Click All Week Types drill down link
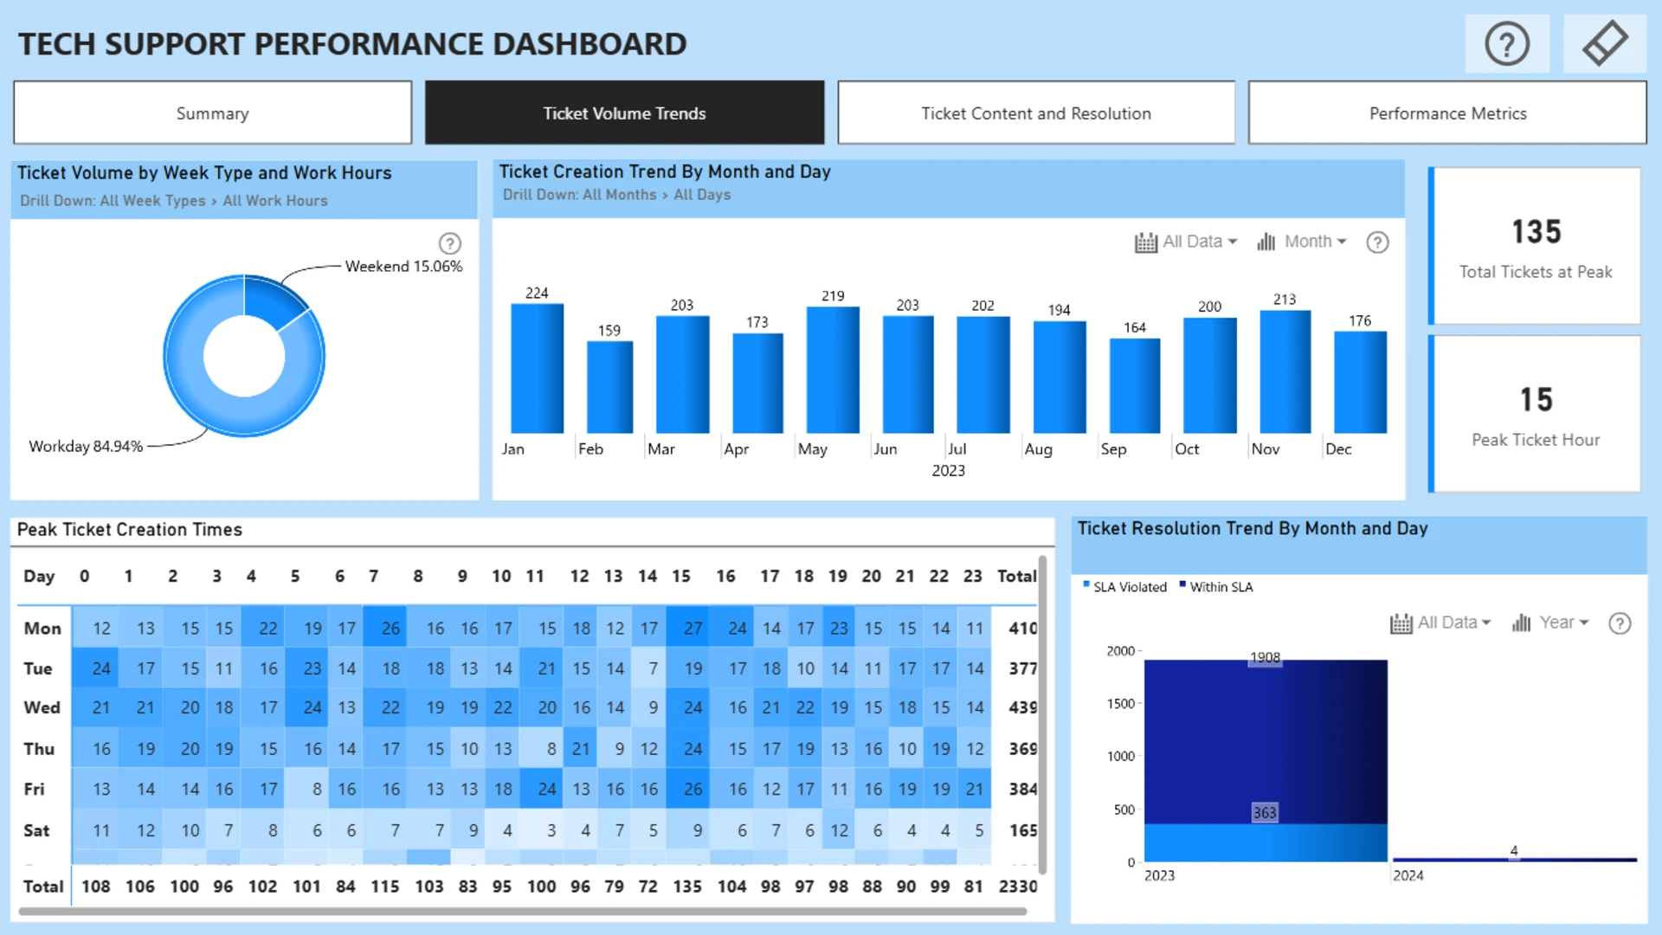 point(153,201)
